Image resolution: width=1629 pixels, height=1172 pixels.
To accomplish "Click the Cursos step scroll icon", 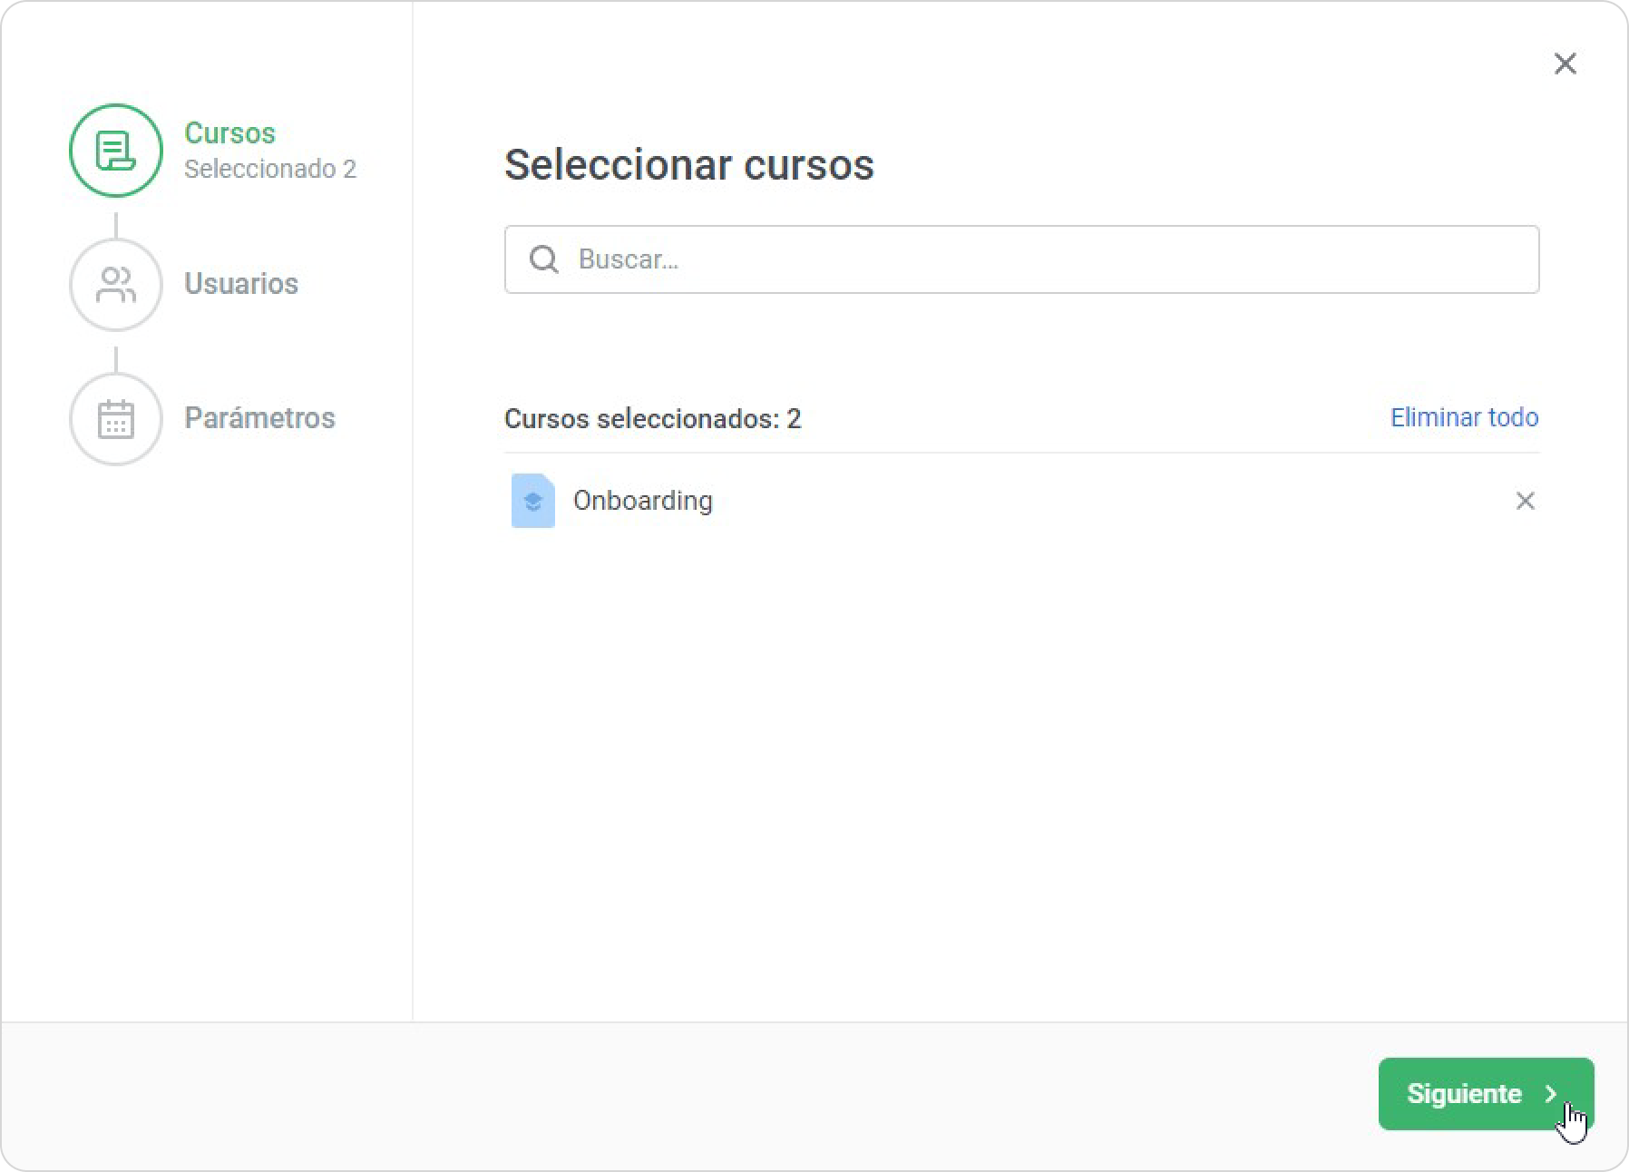I will (115, 151).
